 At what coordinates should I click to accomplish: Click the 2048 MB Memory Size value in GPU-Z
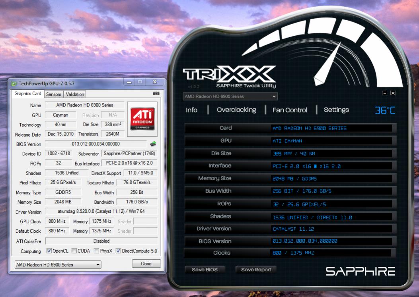(x=63, y=202)
